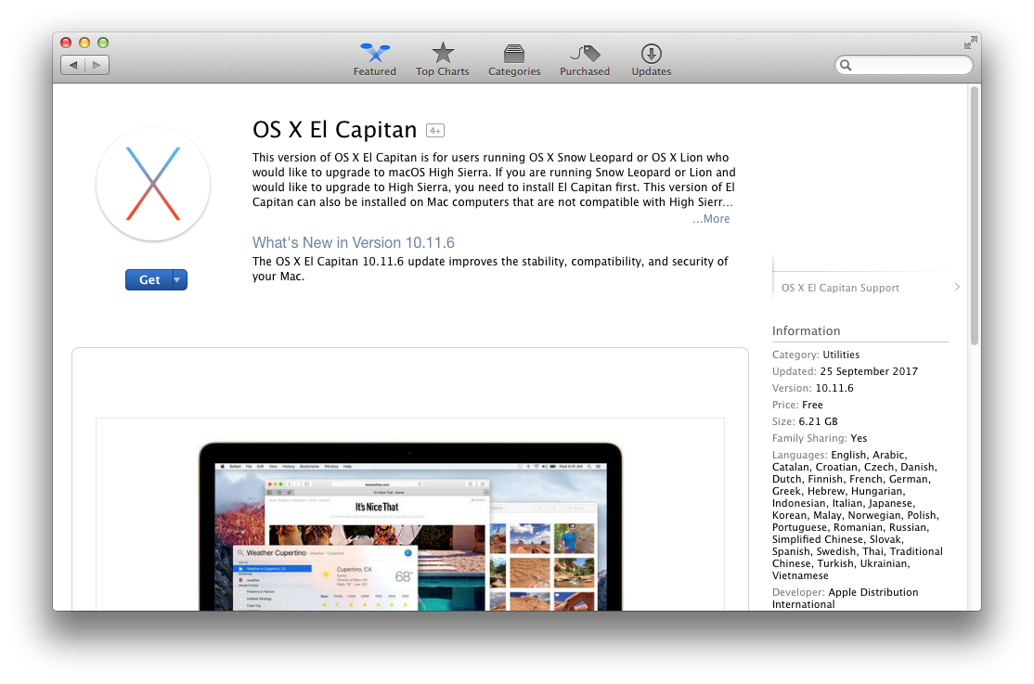
Task: Click Developer: Apple Distribution International
Action: click(x=846, y=599)
